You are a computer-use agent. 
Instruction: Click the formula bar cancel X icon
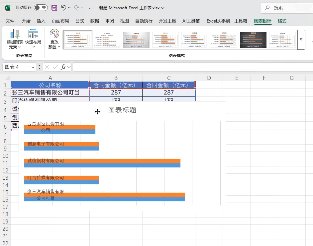click(x=47, y=67)
